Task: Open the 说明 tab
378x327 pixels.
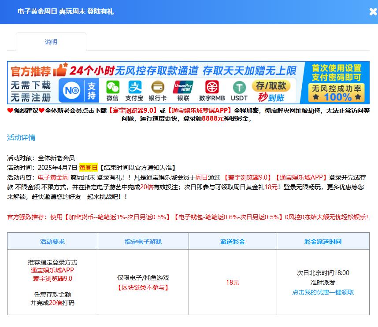Action: point(51,42)
